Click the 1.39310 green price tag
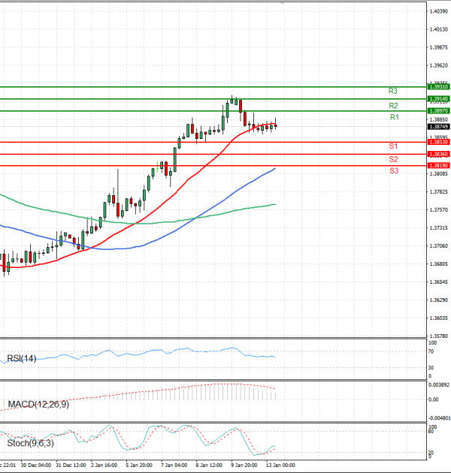Image resolution: width=451 pixels, height=473 pixels. coord(439,87)
